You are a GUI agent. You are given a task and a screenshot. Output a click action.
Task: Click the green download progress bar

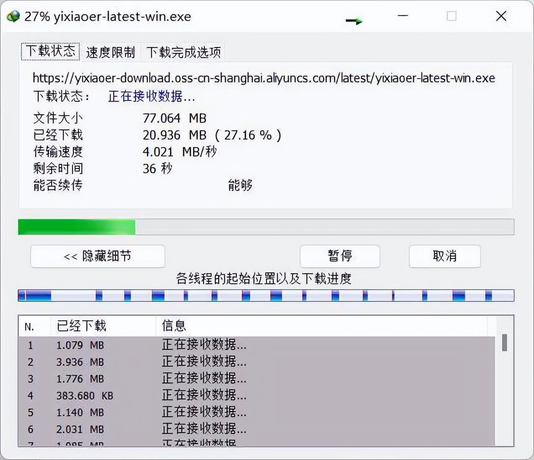tap(266, 227)
